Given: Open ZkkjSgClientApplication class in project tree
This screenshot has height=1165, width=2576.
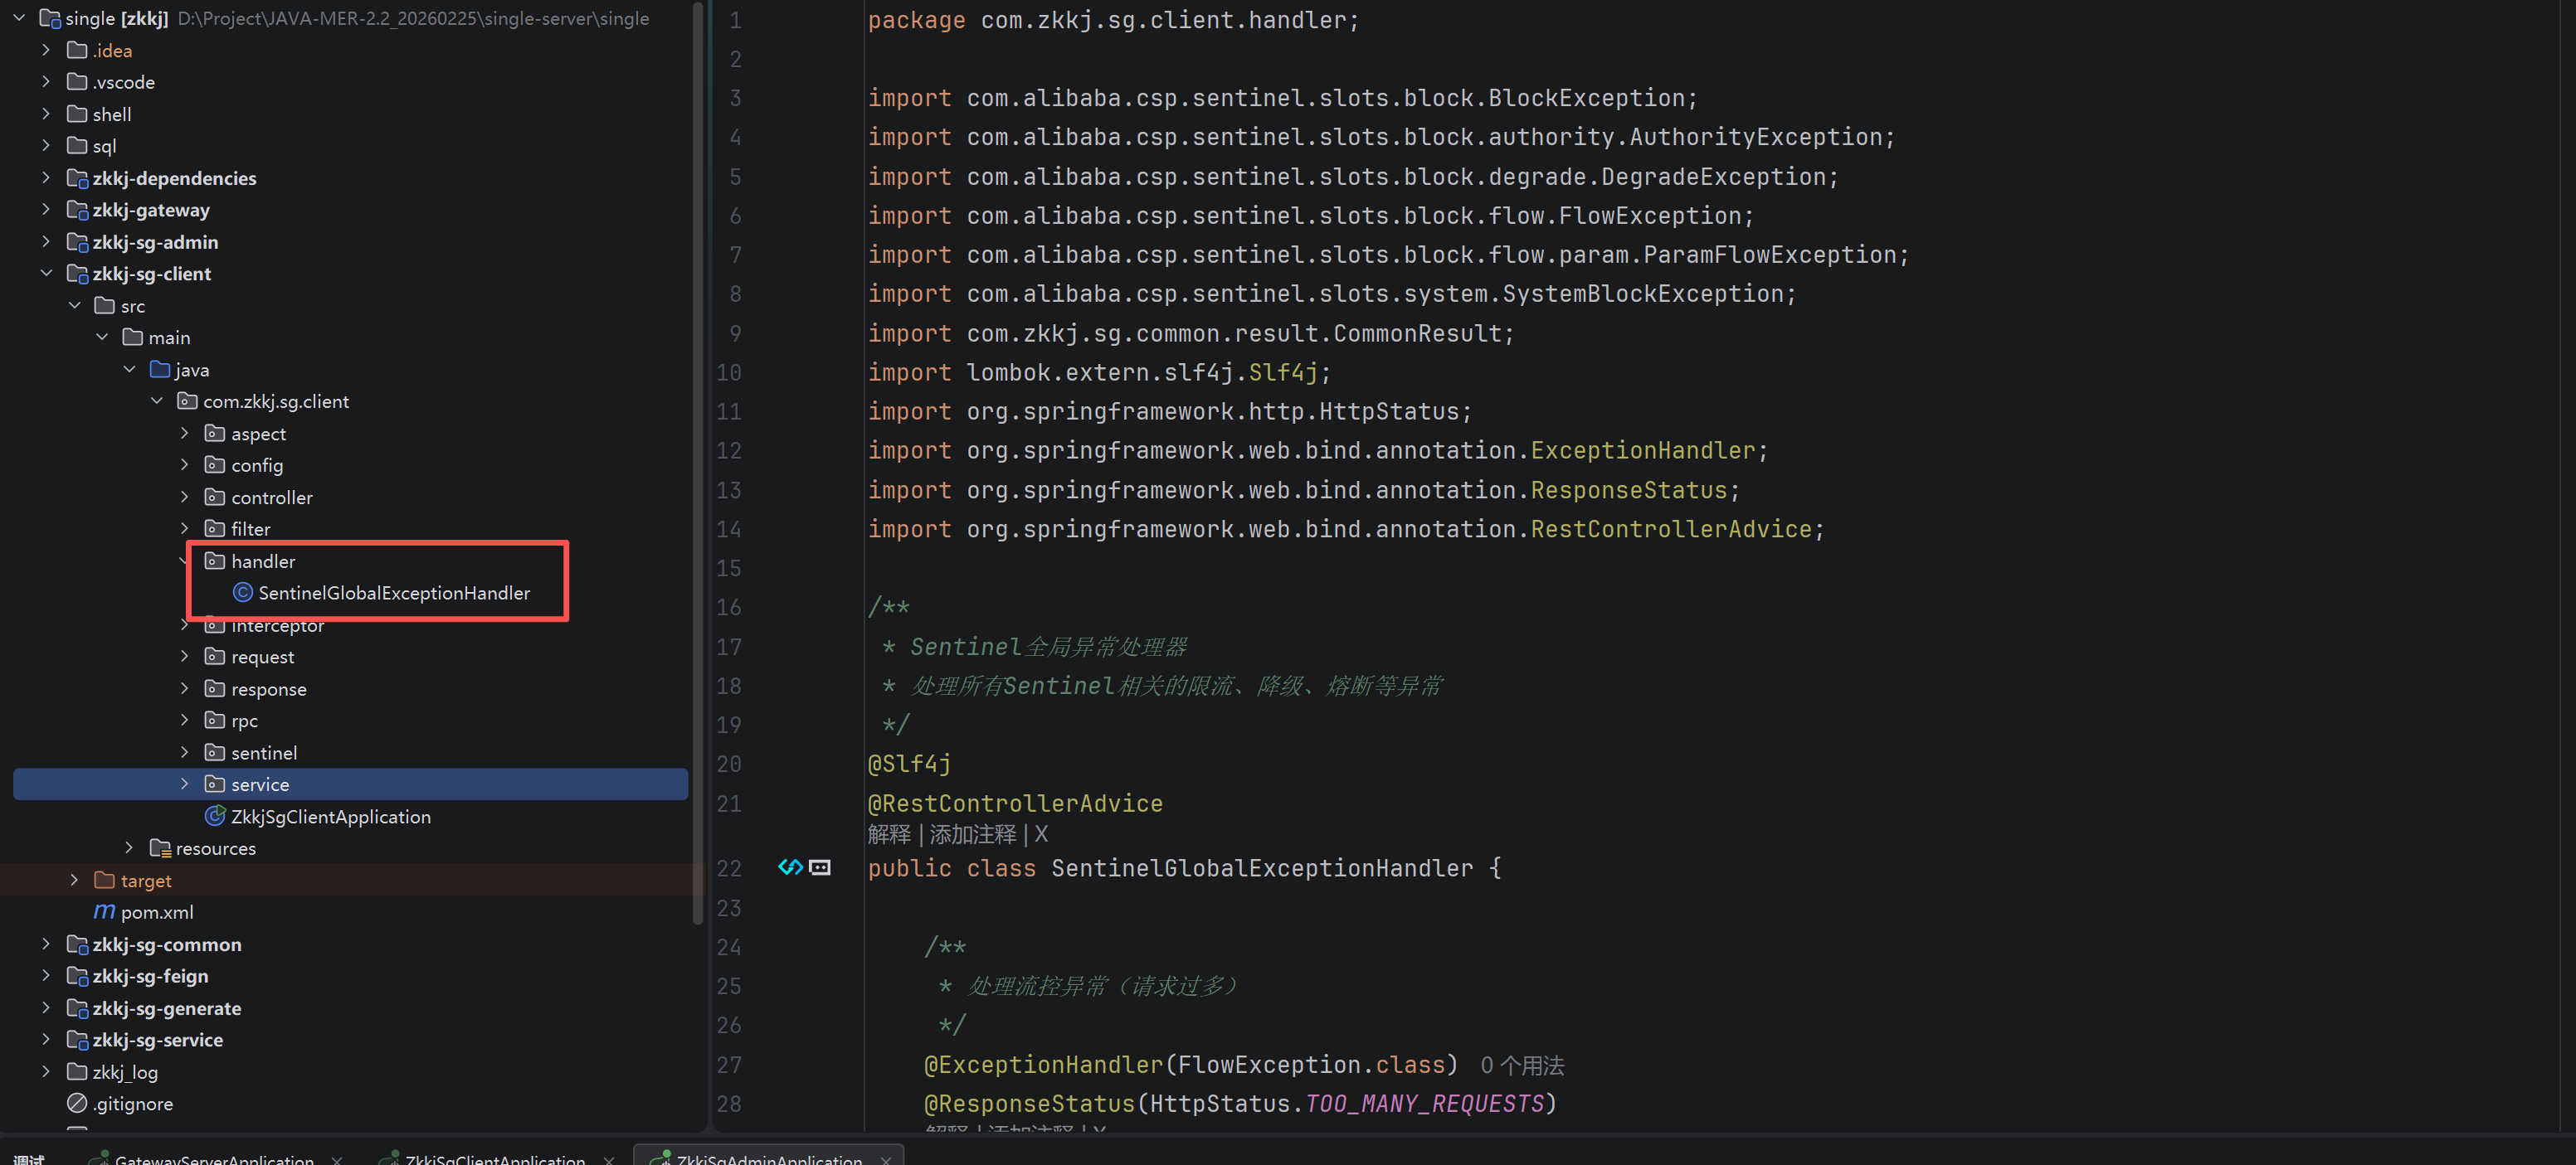Looking at the screenshot, I should [330, 816].
